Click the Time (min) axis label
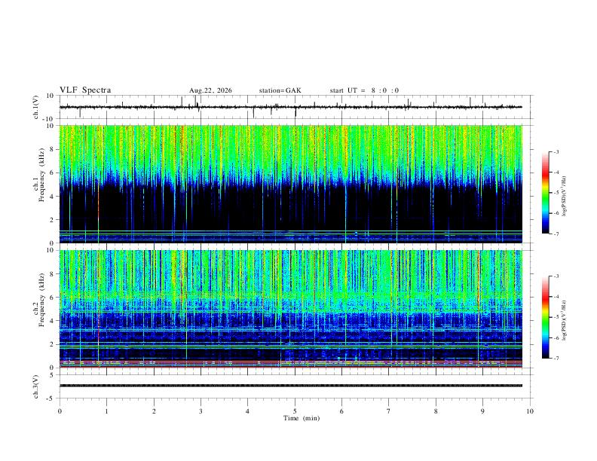Screen dimensions: 597x461 pyautogui.click(x=302, y=418)
